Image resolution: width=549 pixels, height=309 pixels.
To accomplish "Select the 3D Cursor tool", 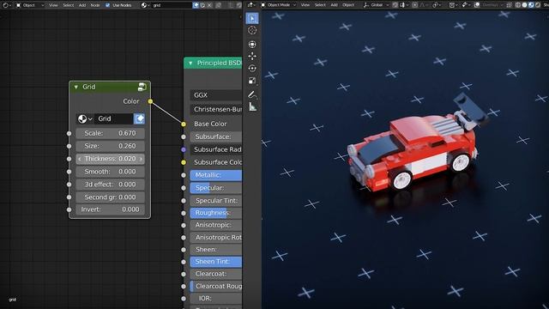I will click(x=252, y=30).
